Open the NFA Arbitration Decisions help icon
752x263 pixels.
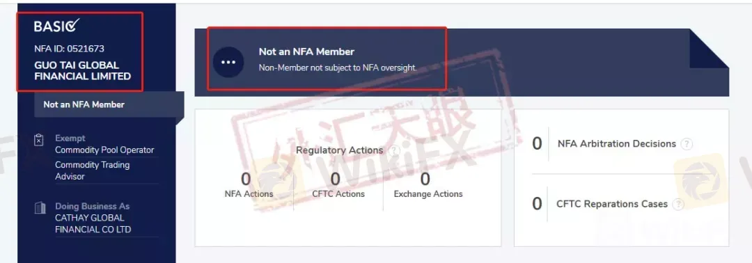pyautogui.click(x=687, y=144)
